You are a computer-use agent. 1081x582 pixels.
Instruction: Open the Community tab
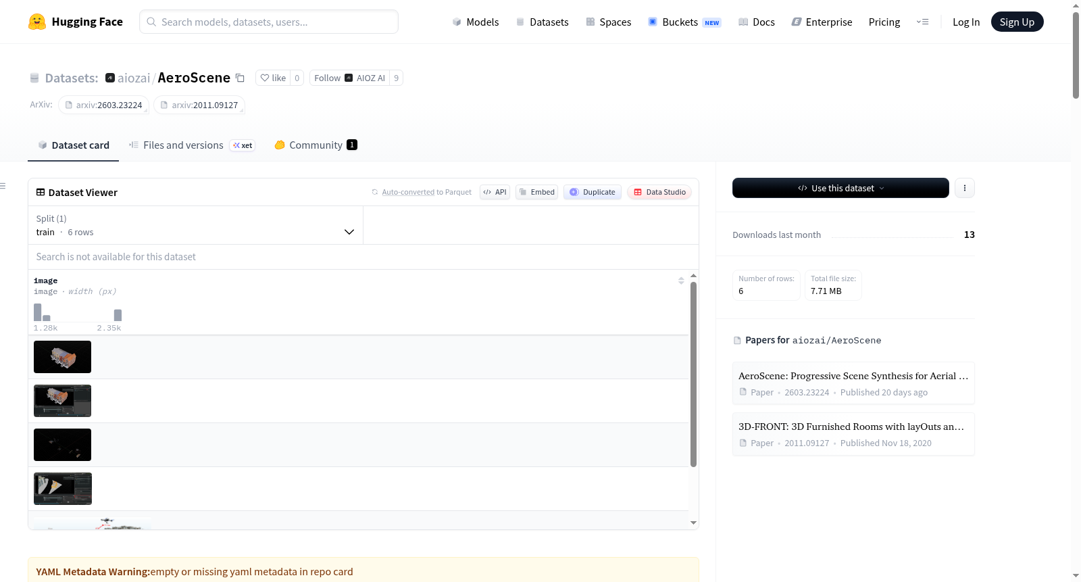click(316, 145)
